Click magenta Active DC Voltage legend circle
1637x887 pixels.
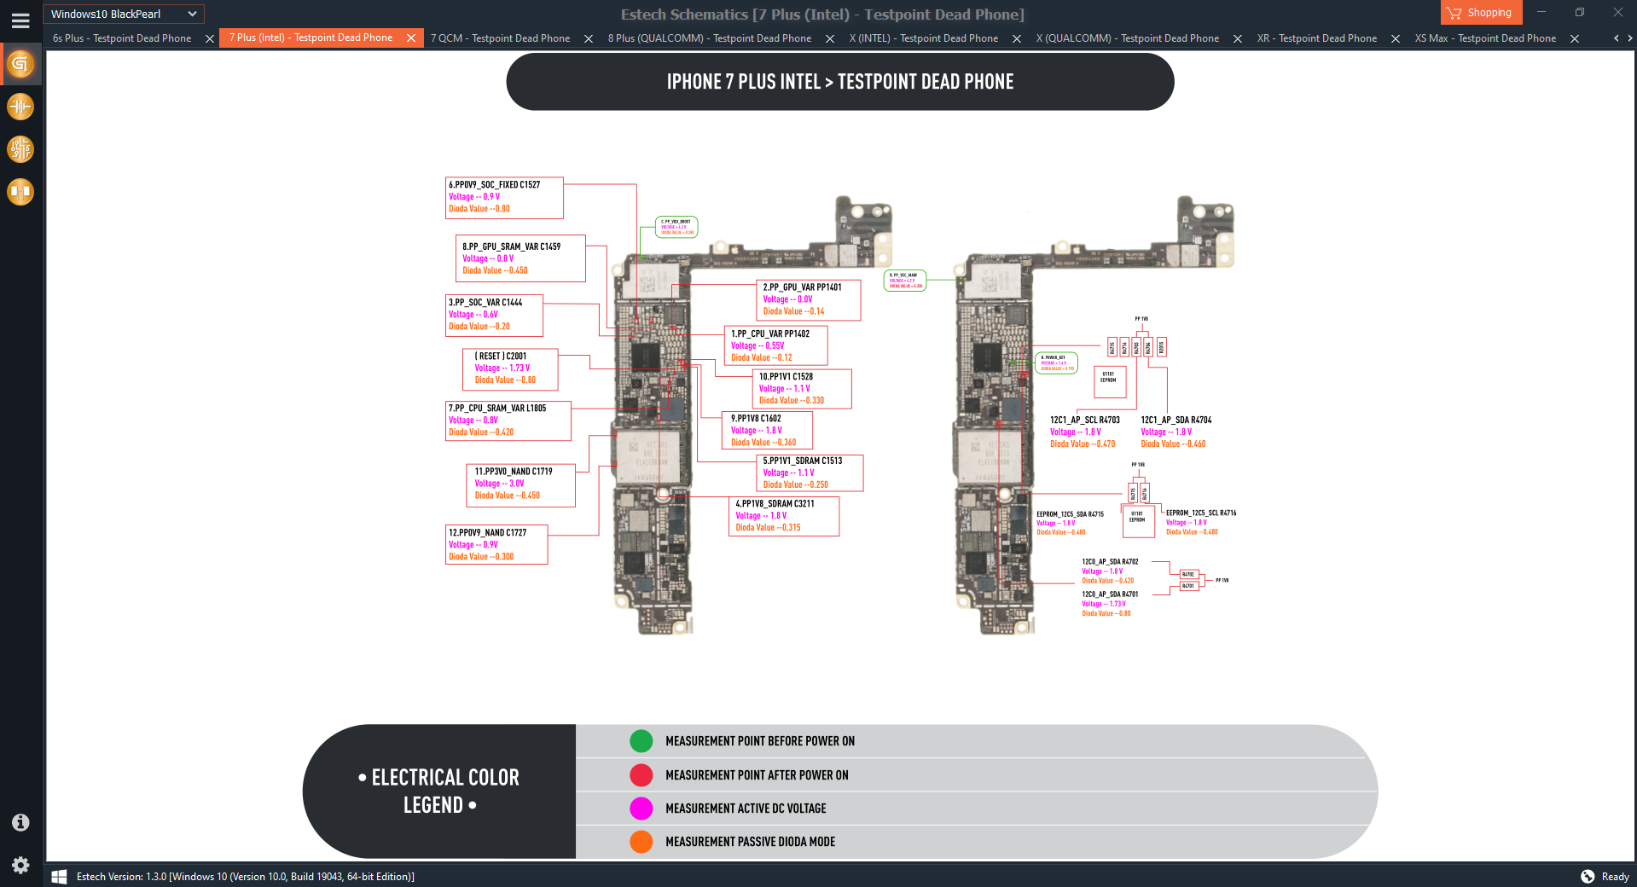click(641, 809)
